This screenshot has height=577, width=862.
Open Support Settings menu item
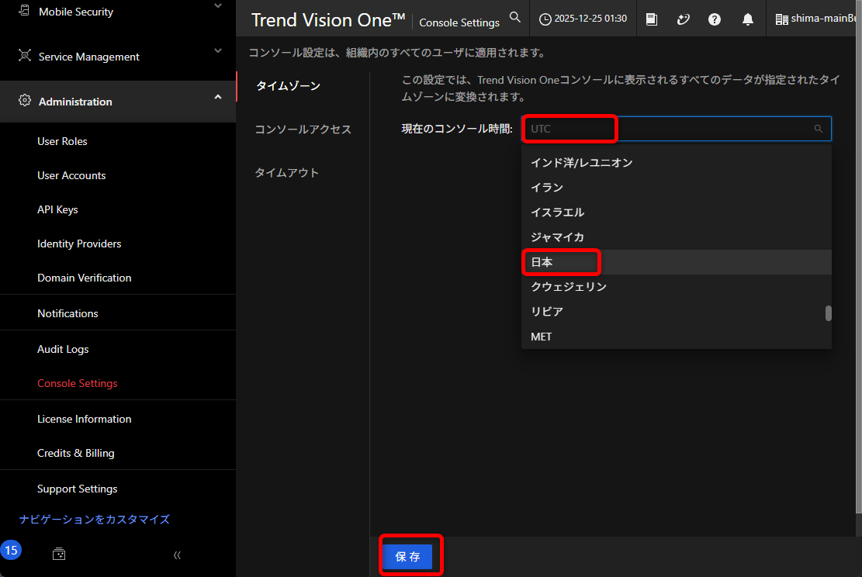click(78, 489)
